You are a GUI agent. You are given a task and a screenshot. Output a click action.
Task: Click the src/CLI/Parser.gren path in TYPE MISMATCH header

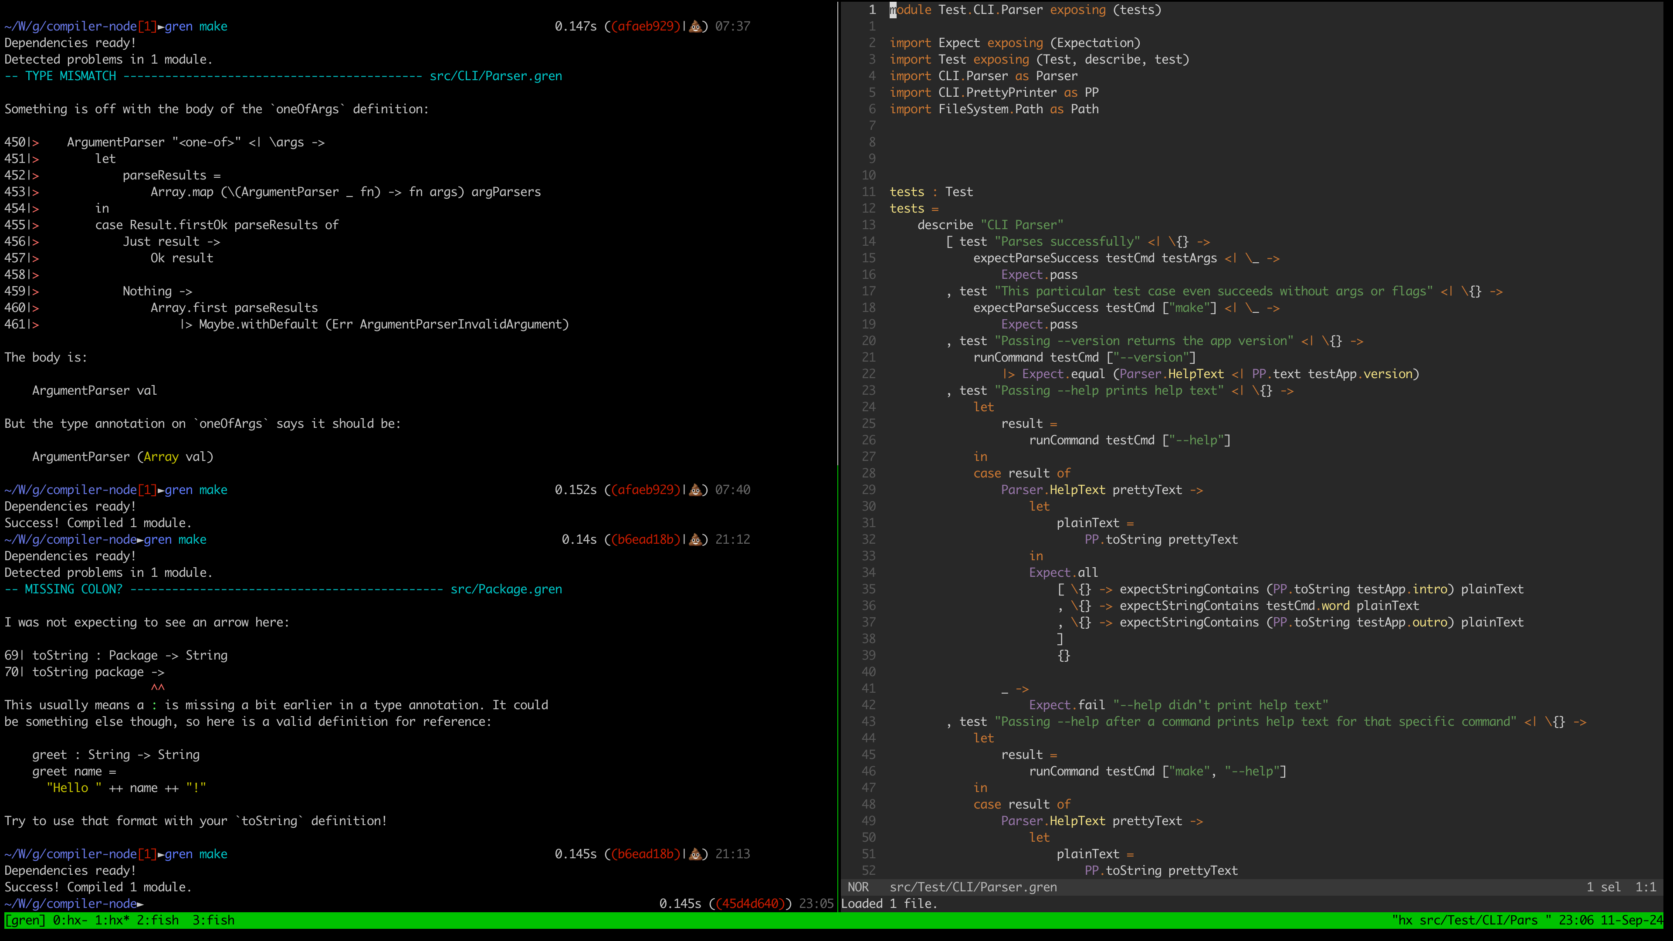(495, 76)
